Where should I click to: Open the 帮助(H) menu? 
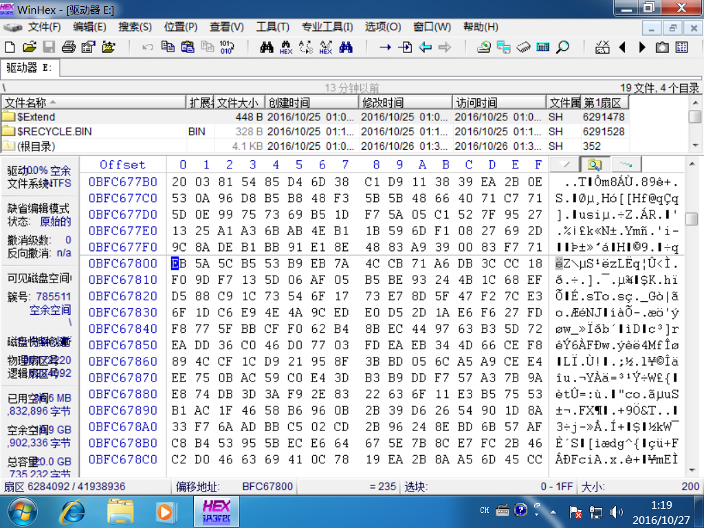pos(481,27)
